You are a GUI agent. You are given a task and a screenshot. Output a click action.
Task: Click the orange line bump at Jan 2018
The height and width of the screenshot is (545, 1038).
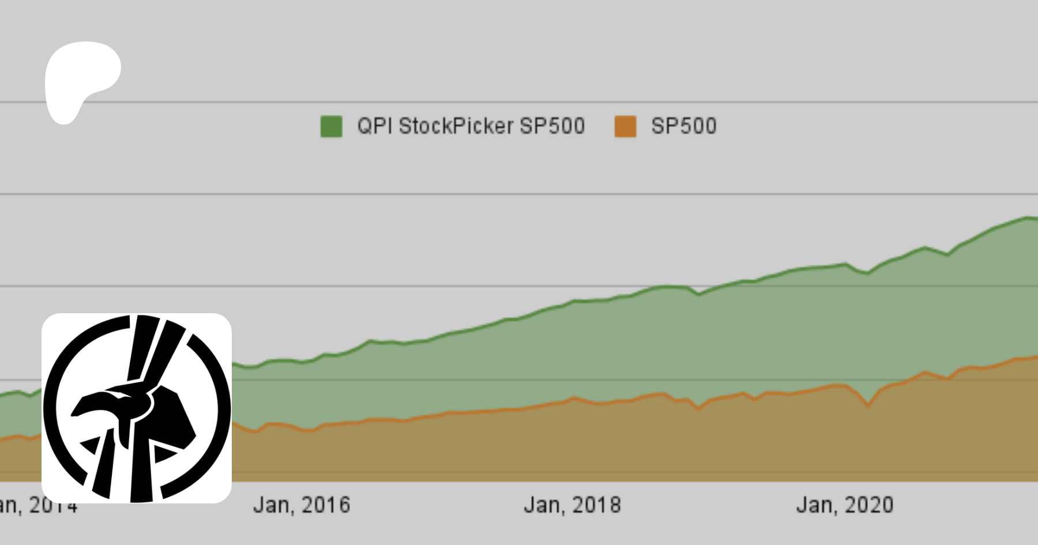coord(574,397)
